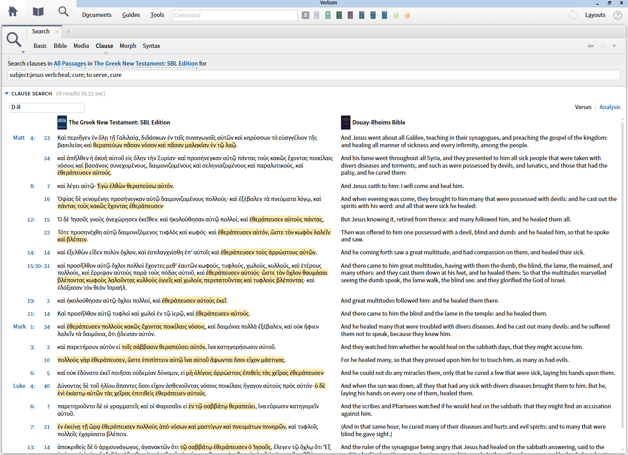Click the gray X close-all shortcut icon

[x=305, y=15]
